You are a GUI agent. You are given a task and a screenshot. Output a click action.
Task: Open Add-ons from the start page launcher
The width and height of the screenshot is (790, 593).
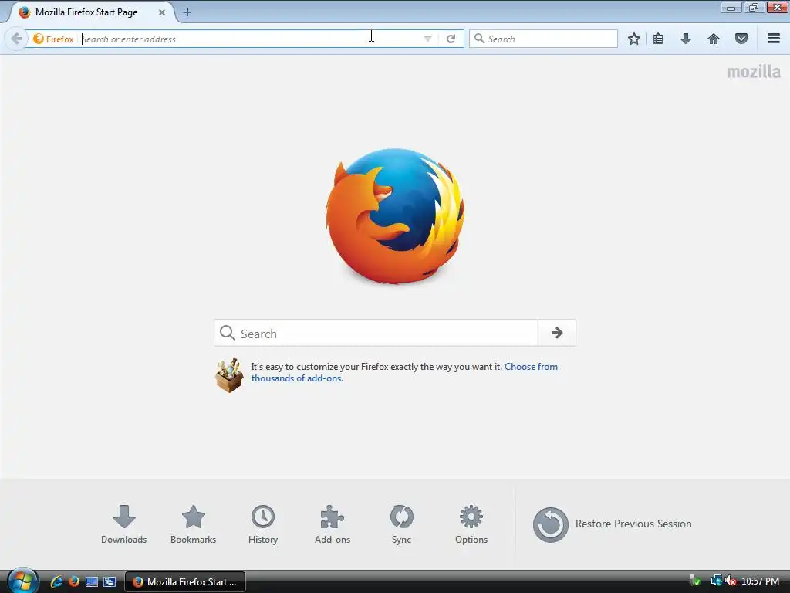click(x=333, y=524)
